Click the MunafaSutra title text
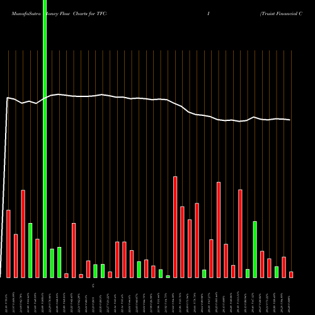The width and height of the screenshot is (315, 315). coord(26,14)
